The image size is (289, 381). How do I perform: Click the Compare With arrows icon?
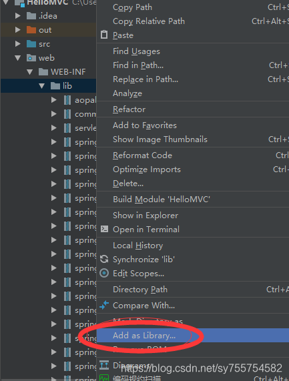pos(104,305)
